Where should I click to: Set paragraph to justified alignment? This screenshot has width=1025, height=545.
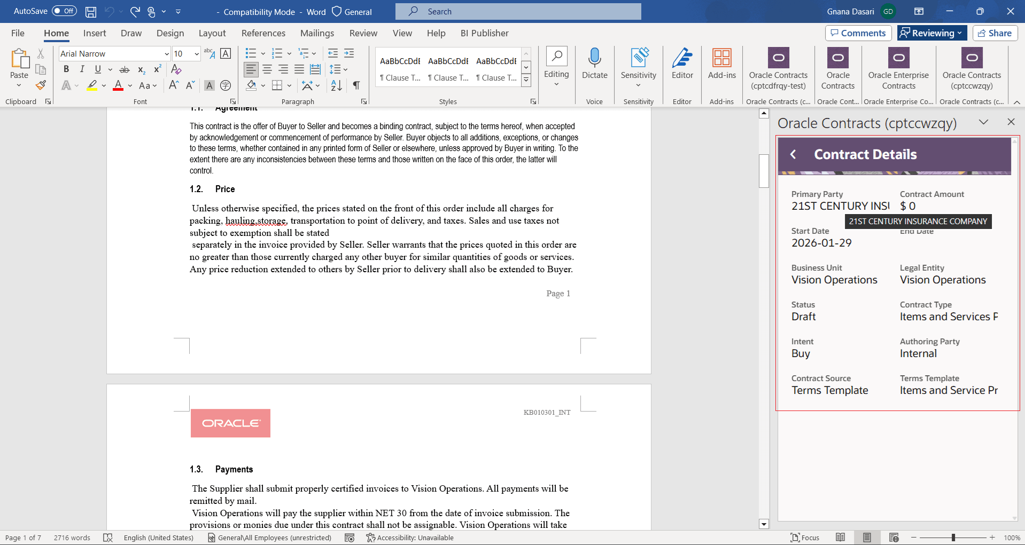click(x=299, y=69)
